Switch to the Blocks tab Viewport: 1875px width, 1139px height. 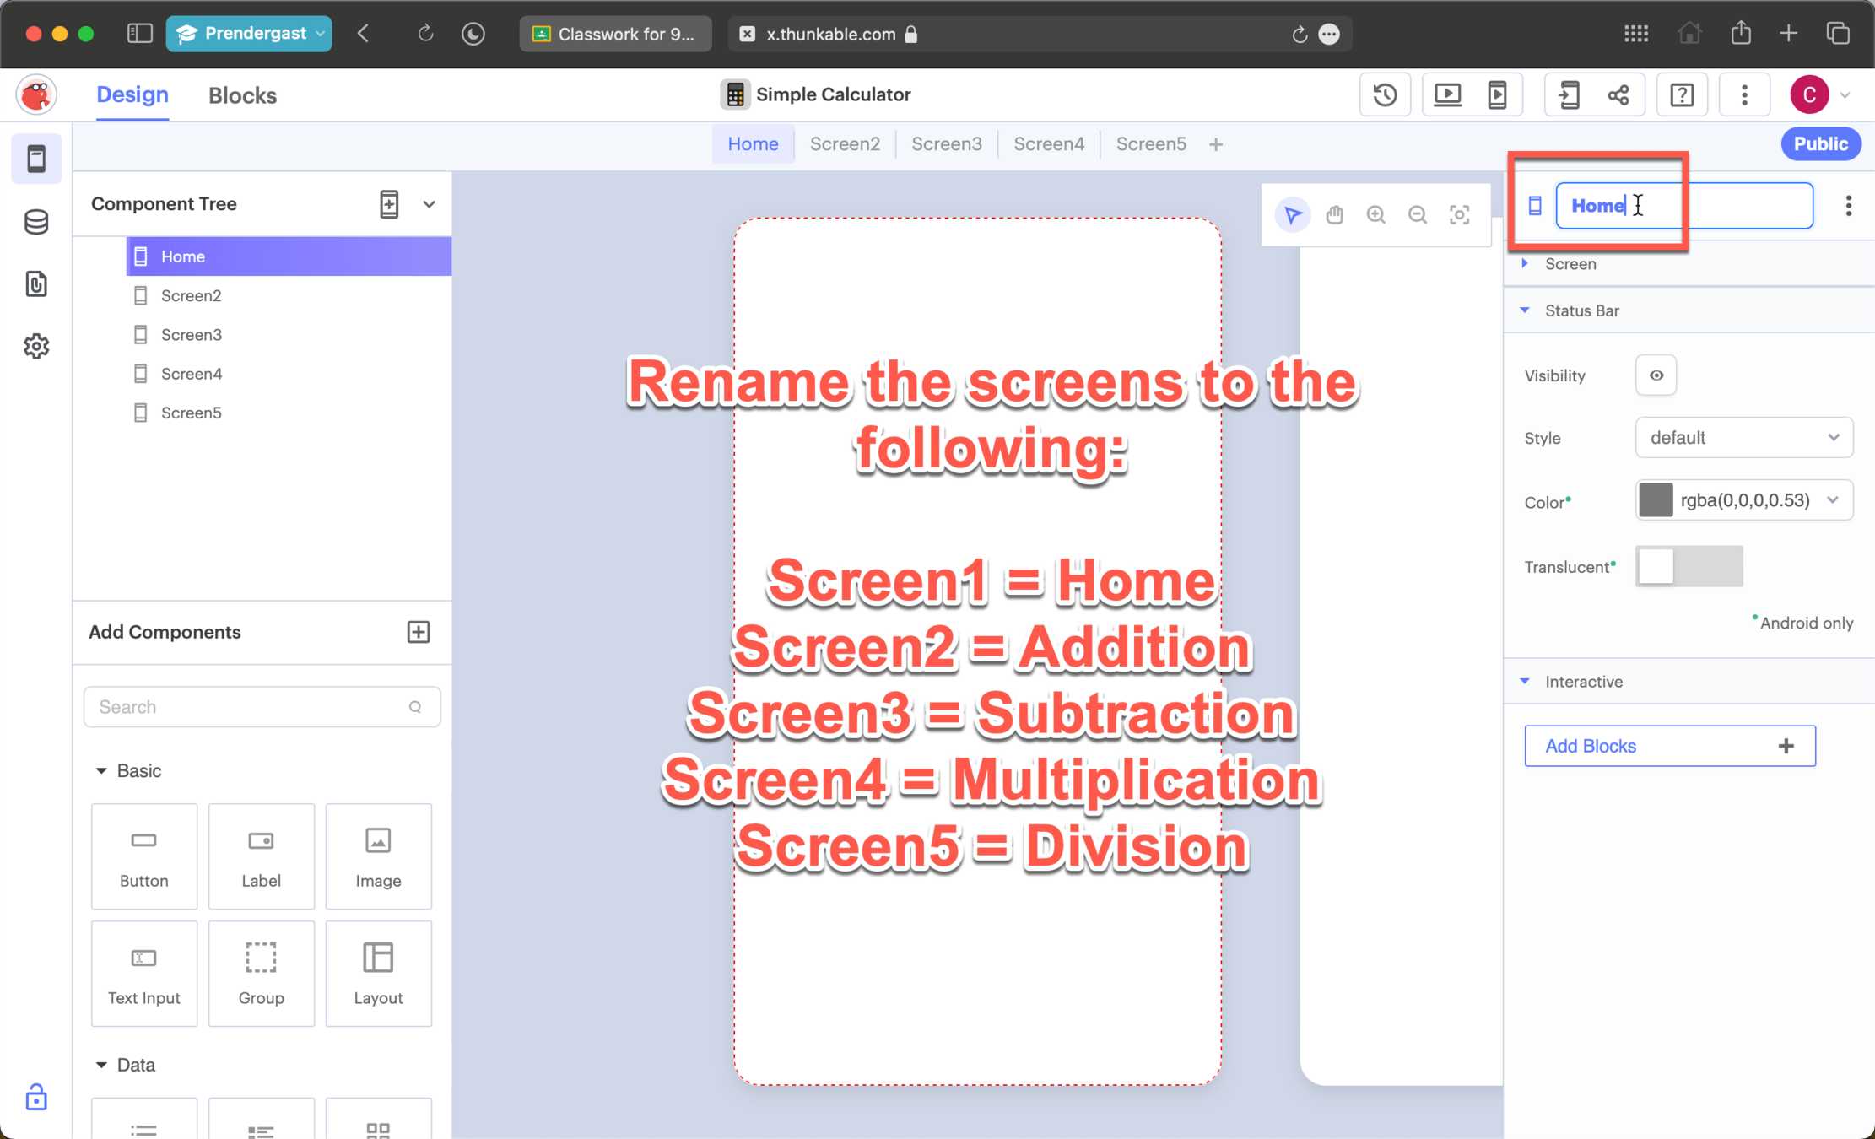pos(242,95)
